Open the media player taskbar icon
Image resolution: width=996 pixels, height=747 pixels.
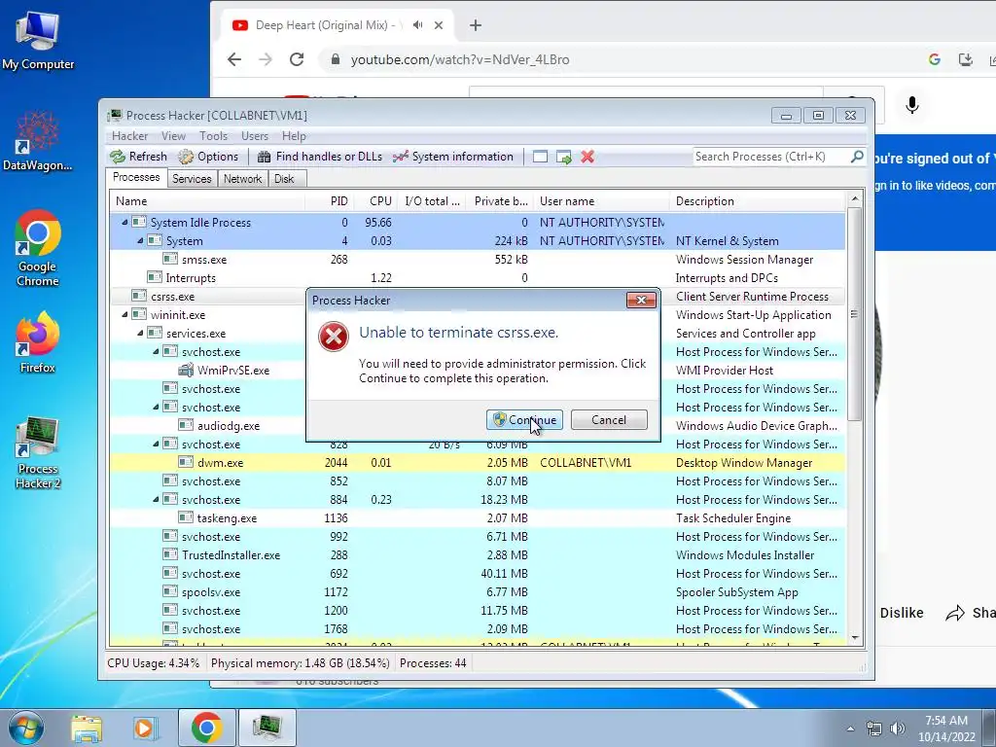[x=146, y=728]
